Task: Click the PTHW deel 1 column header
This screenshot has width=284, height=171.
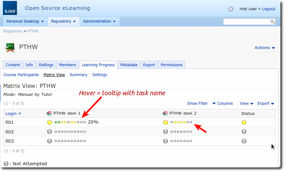Action: pyautogui.click(x=67, y=113)
